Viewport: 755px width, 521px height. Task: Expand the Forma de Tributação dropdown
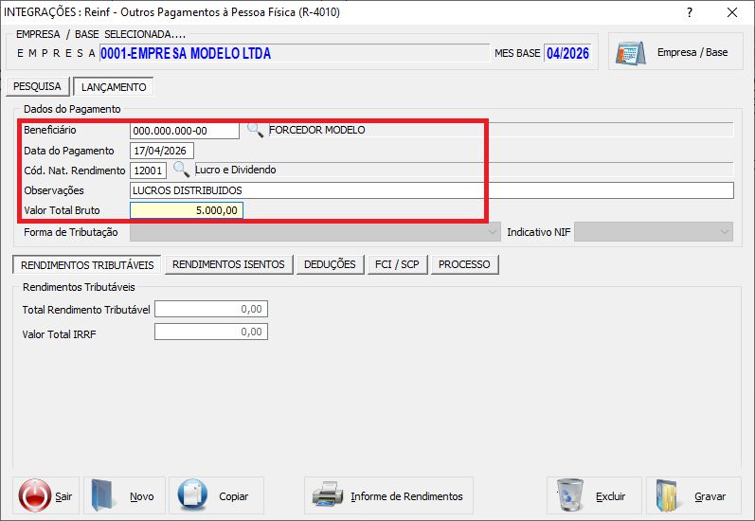(x=315, y=232)
